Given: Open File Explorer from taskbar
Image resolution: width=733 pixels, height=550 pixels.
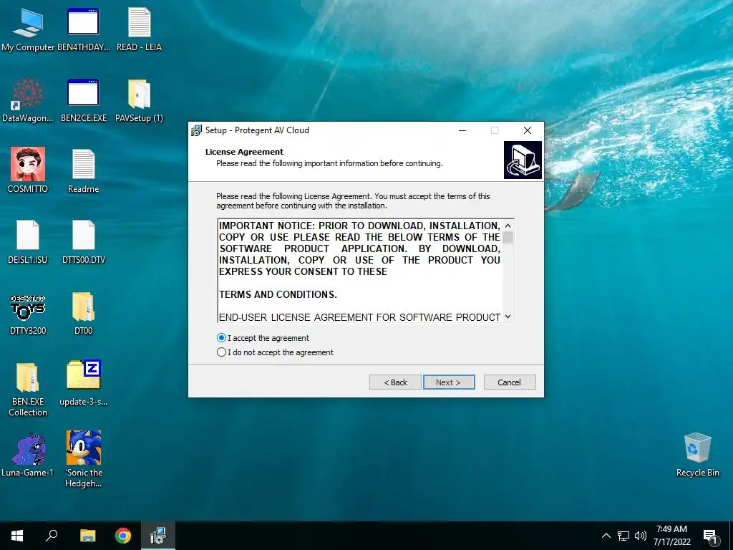Looking at the screenshot, I should coord(87,536).
